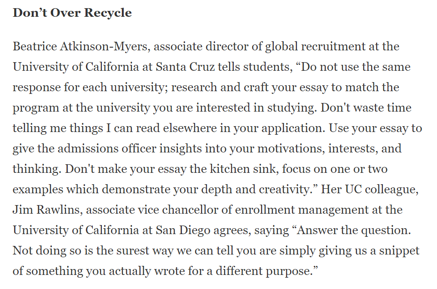
Task: Click the words kitchen sink
Action: tap(244, 169)
